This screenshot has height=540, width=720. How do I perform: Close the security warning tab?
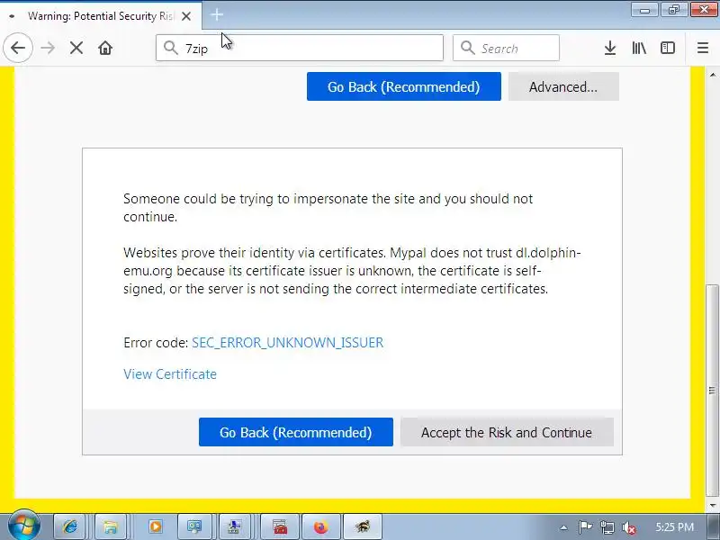click(x=186, y=16)
